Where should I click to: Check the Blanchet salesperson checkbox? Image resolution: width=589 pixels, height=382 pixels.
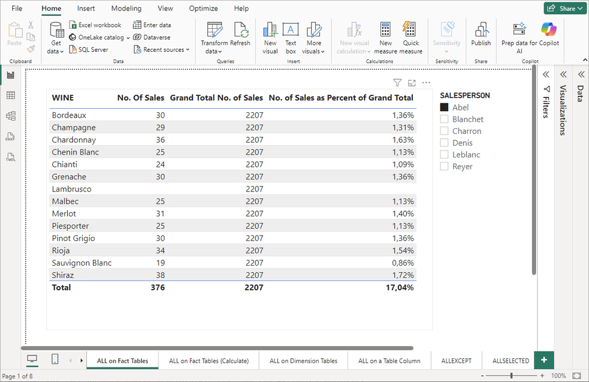click(444, 119)
